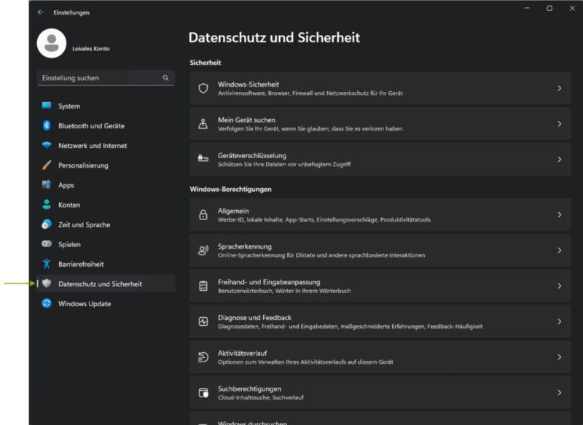Click the Konten sidebar label
Image resolution: width=583 pixels, height=425 pixels.
69,205
